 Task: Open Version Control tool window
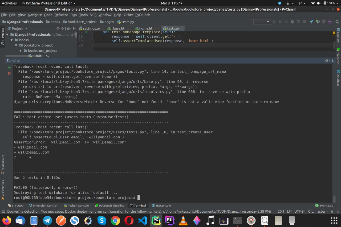click(x=43, y=206)
